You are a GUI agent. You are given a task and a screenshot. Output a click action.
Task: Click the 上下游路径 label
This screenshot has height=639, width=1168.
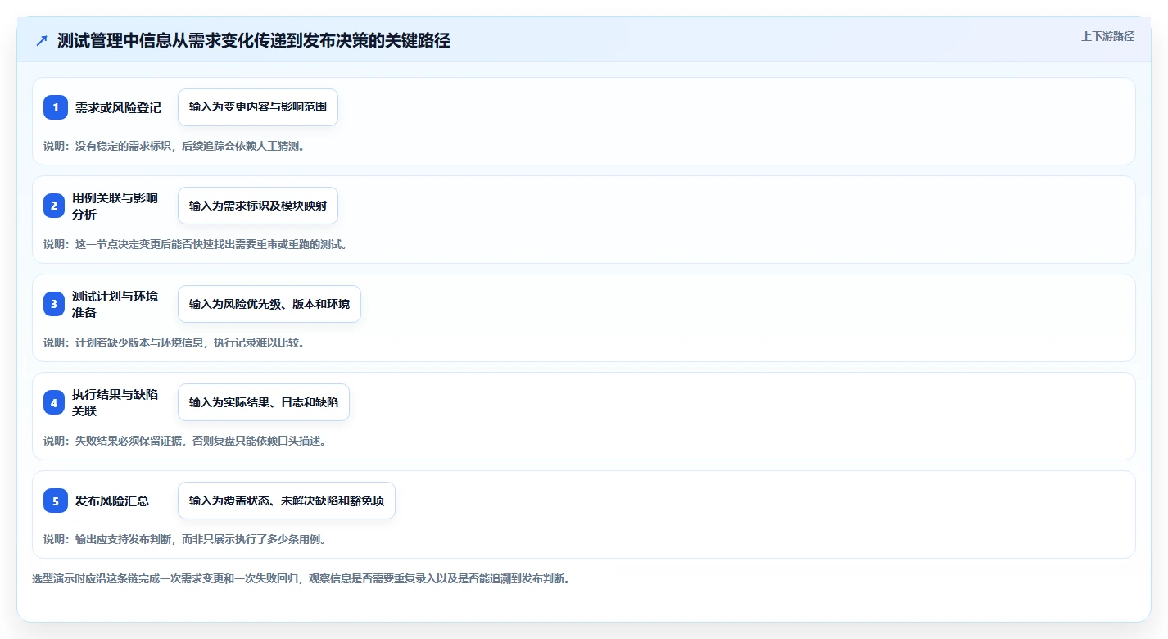point(1107,36)
